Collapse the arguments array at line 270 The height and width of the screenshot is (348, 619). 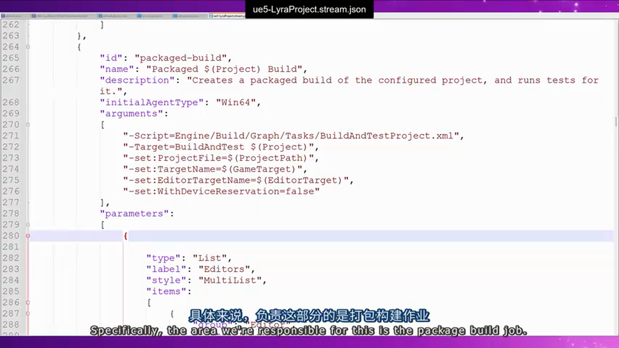point(28,124)
